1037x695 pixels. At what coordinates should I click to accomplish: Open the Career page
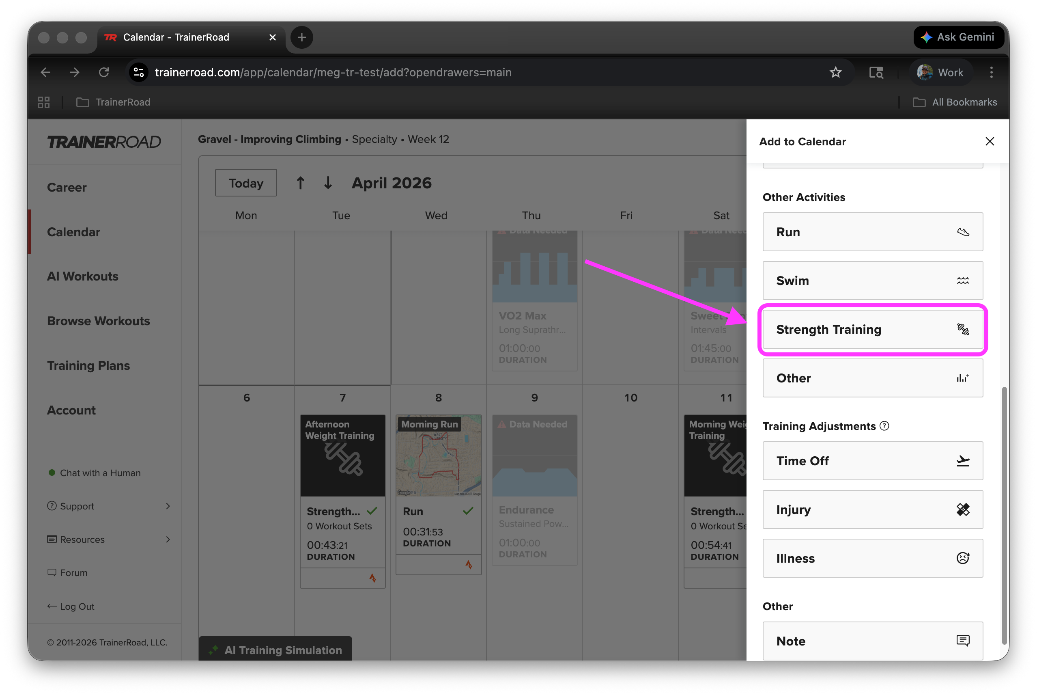coord(67,188)
